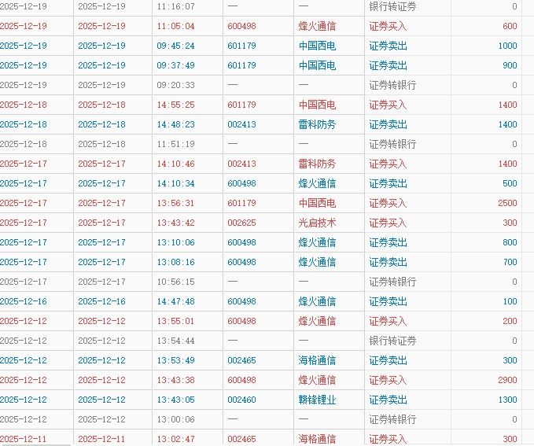Click the quantity 1300
This screenshot has height=446, width=534.
click(x=507, y=400)
